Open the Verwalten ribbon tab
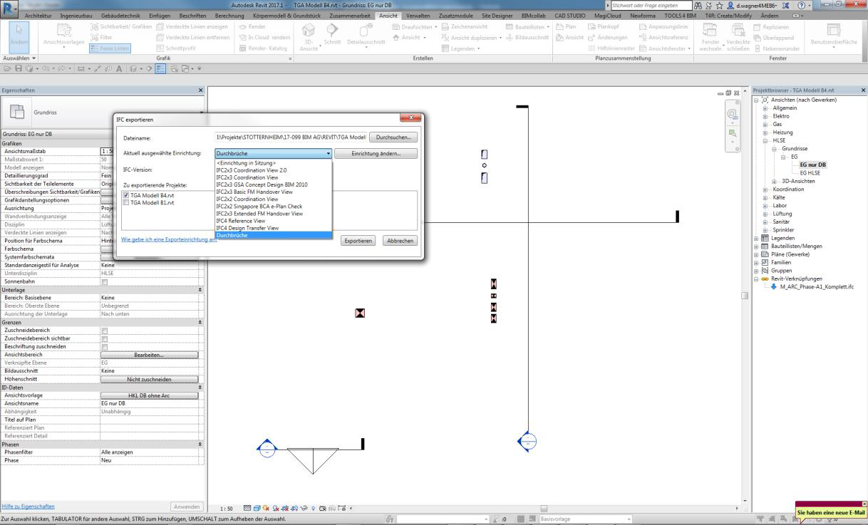868x525 pixels. pos(418,16)
